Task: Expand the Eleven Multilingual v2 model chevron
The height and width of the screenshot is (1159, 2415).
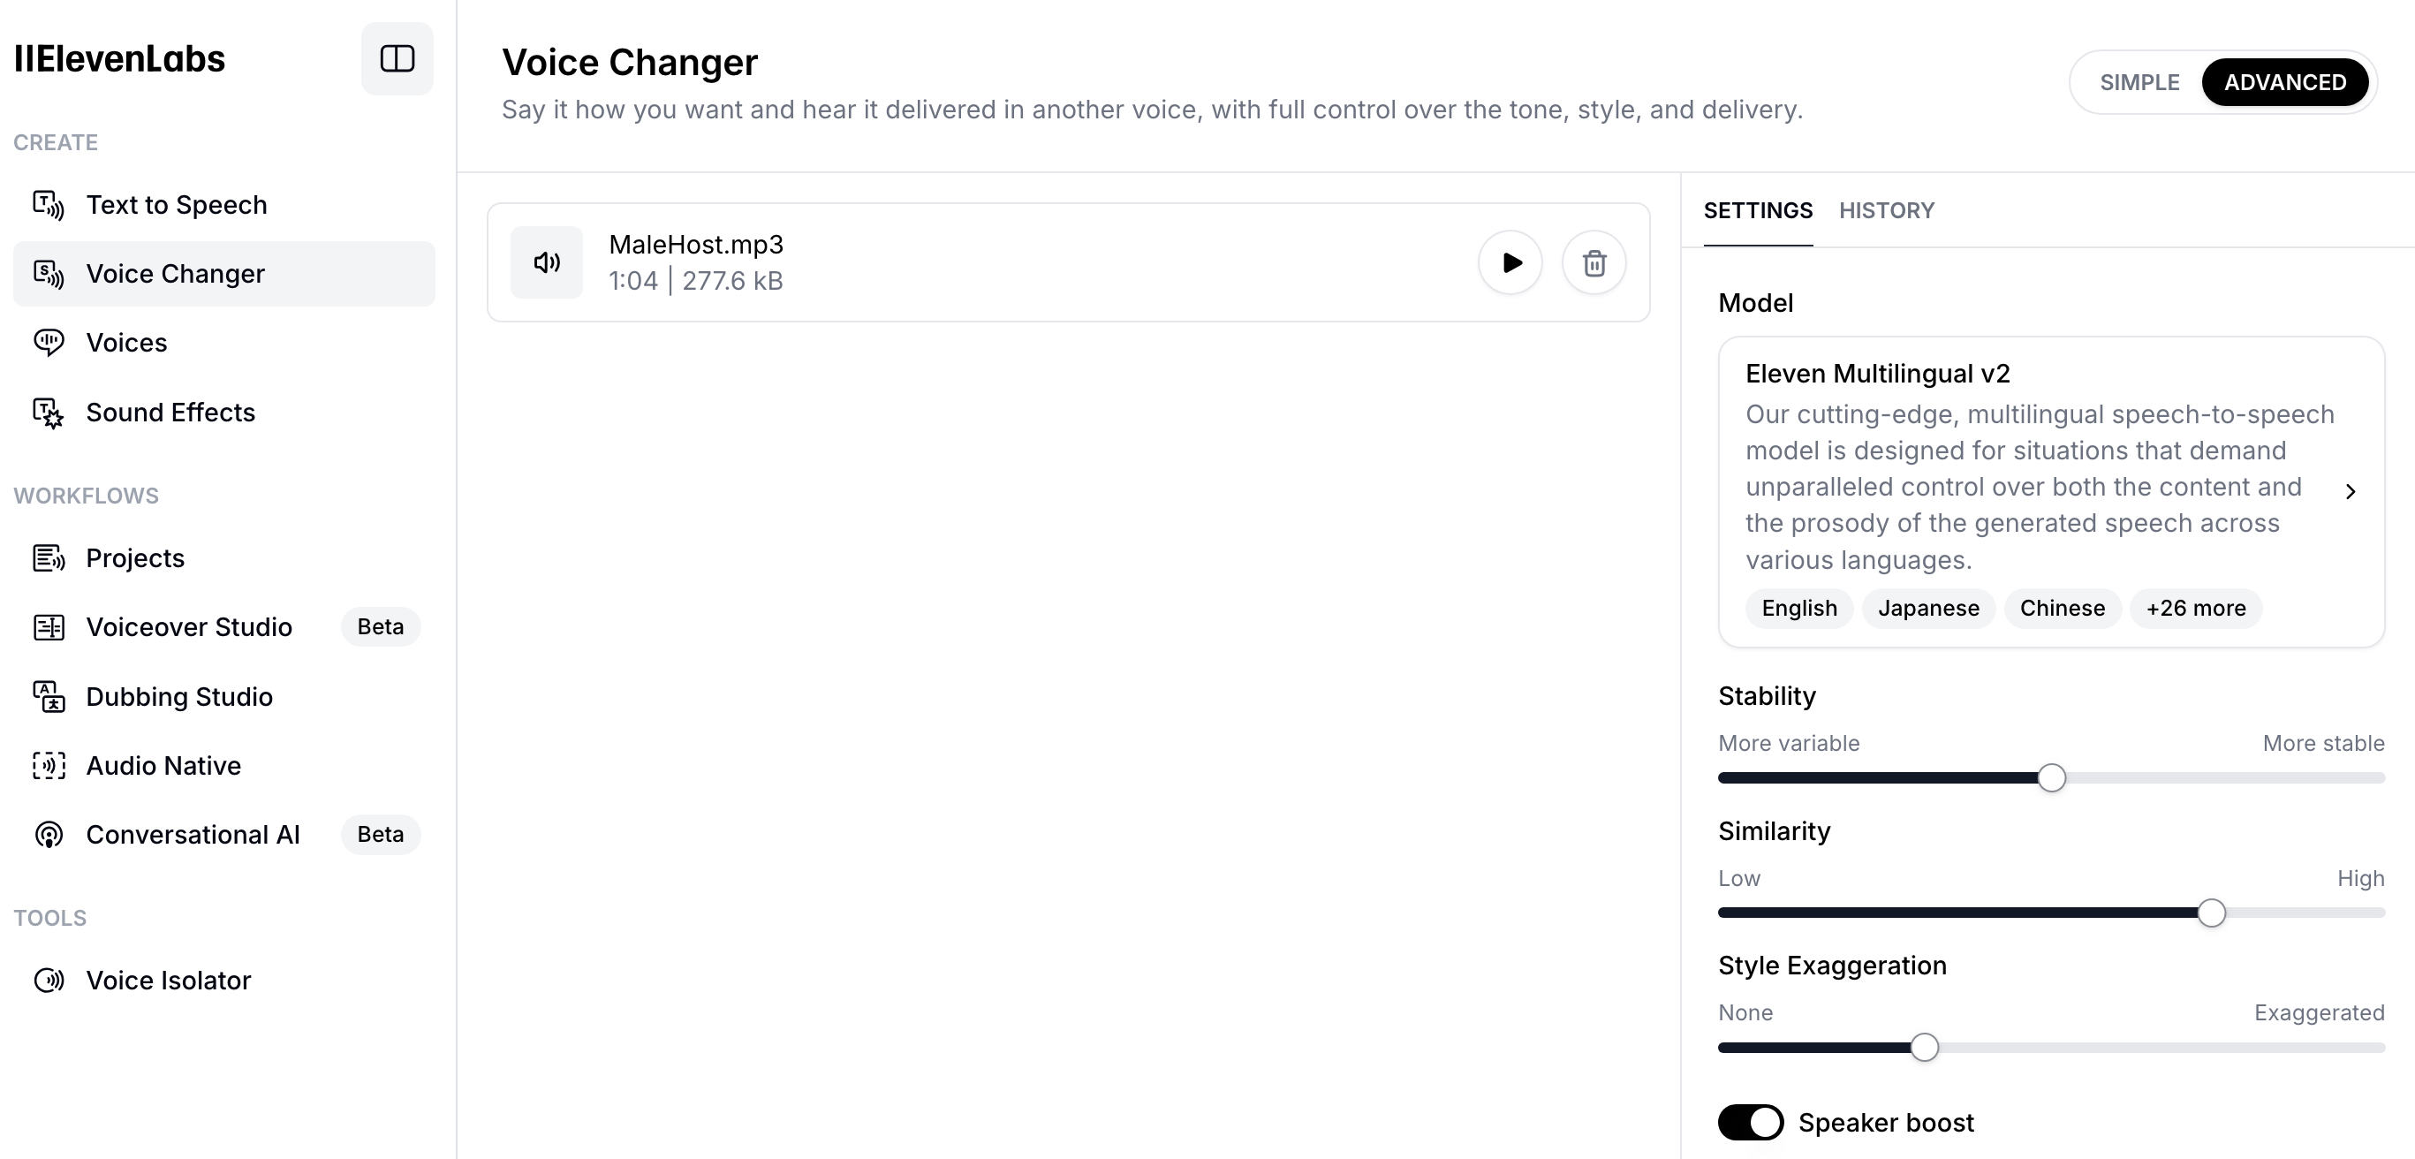Action: tap(2350, 491)
